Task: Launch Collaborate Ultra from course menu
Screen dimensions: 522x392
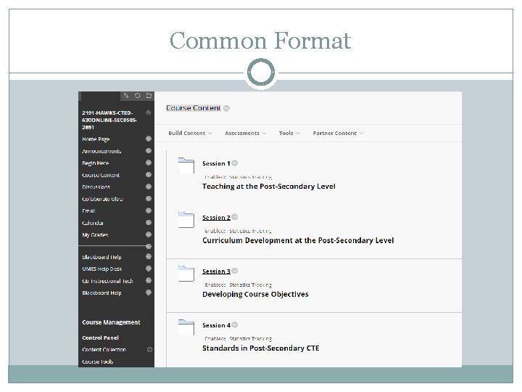Action: point(102,199)
